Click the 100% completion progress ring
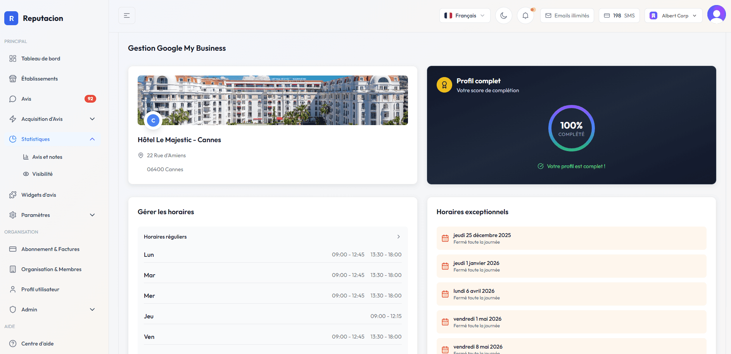This screenshot has width=731, height=354. (571, 128)
